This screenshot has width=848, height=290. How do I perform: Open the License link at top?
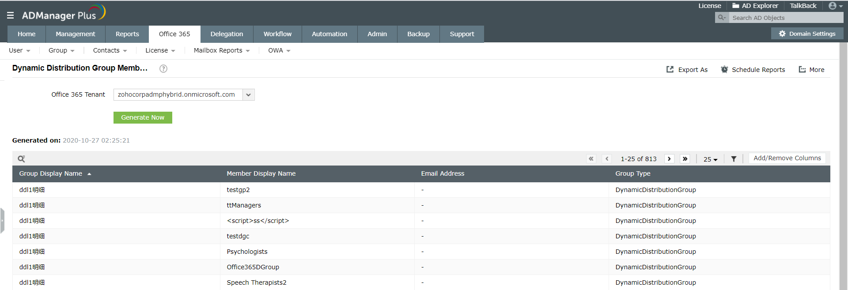tap(710, 6)
